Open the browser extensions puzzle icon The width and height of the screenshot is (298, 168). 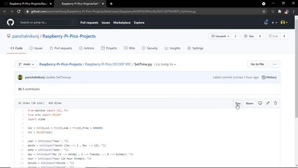coord(279,11)
